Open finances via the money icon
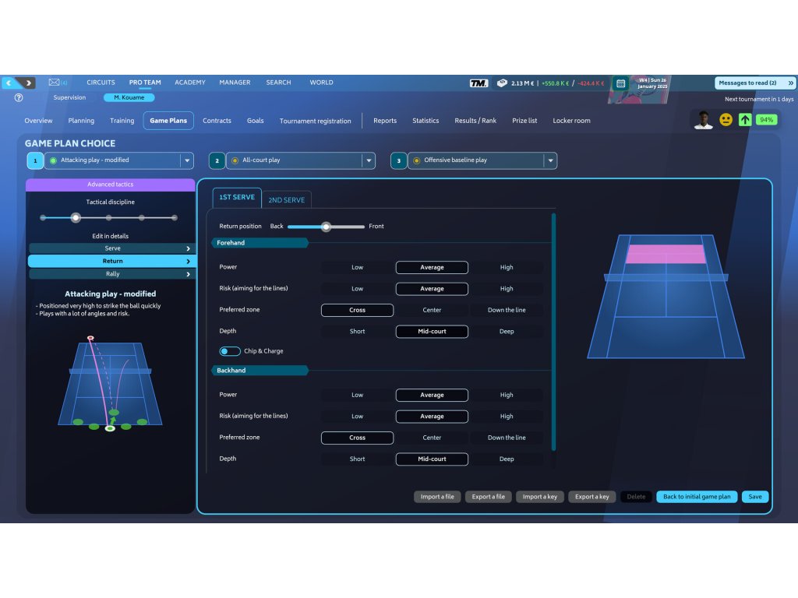This screenshot has height=598, width=798. tap(502, 83)
